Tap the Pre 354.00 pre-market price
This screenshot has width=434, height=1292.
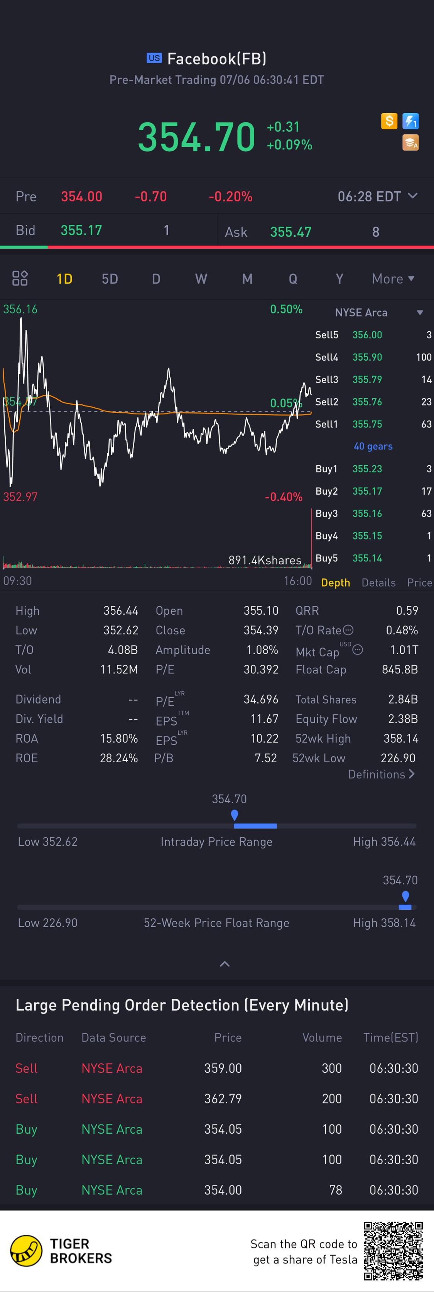82,196
